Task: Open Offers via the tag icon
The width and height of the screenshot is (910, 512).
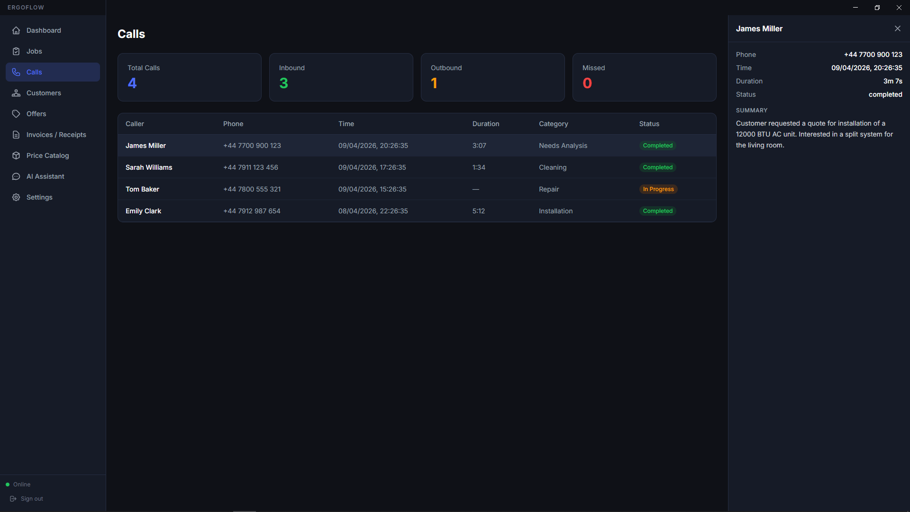Action: [16, 114]
